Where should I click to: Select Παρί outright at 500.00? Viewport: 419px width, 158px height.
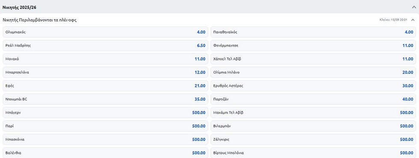click(x=105, y=126)
